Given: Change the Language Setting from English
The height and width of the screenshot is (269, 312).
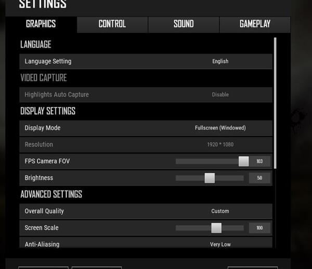Looking at the screenshot, I should click(x=220, y=61).
